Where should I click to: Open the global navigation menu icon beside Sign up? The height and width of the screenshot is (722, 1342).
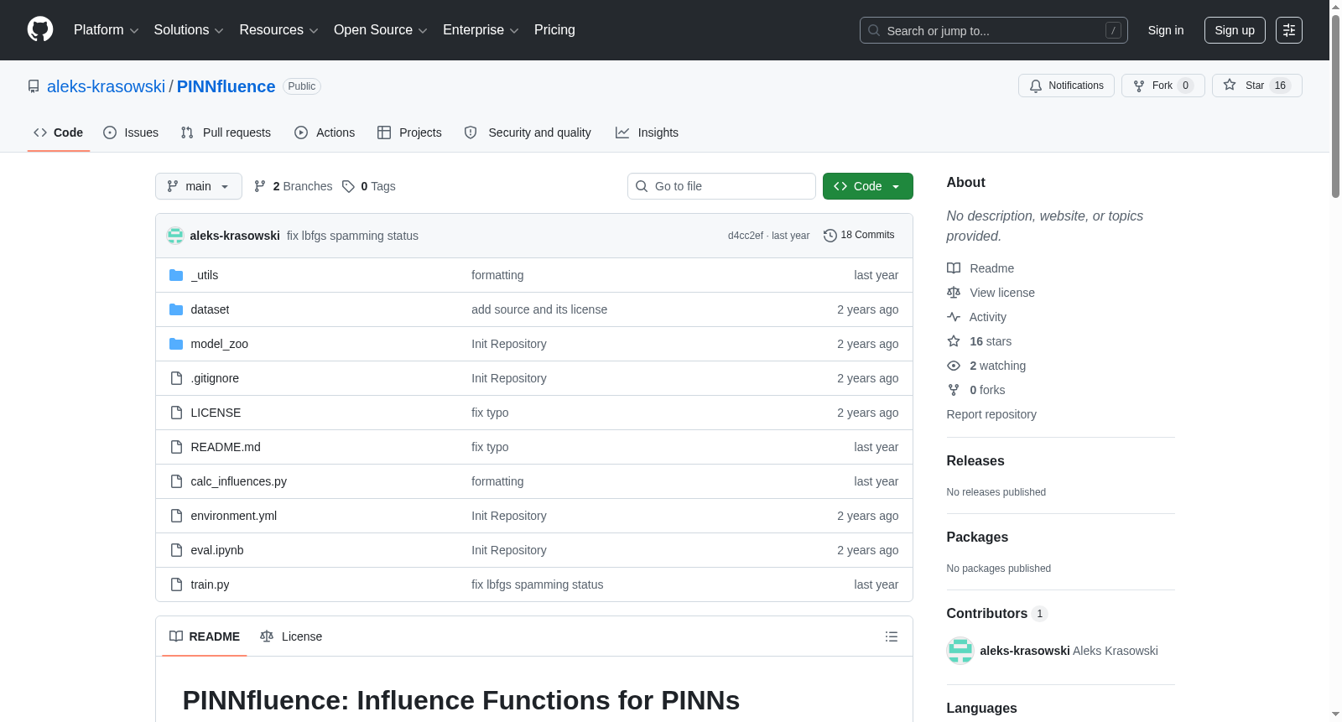click(1289, 30)
